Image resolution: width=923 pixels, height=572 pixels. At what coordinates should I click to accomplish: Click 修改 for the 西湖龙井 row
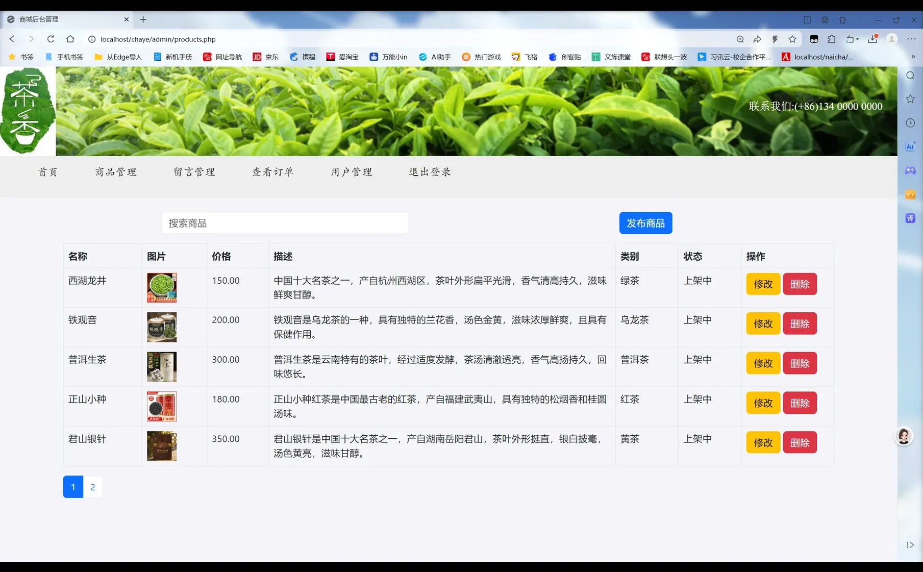click(762, 284)
